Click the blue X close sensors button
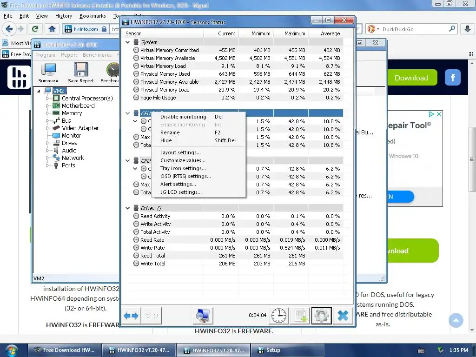Screen dimensions: 476x357 343,316
